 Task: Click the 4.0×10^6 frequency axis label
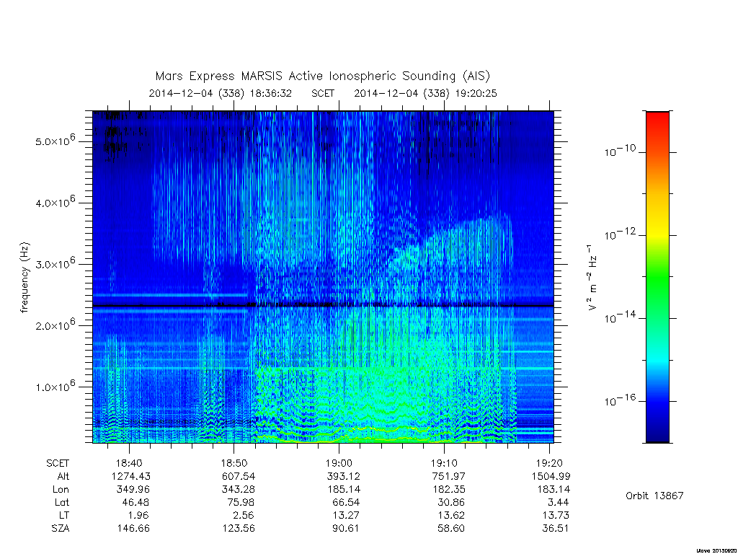55,202
